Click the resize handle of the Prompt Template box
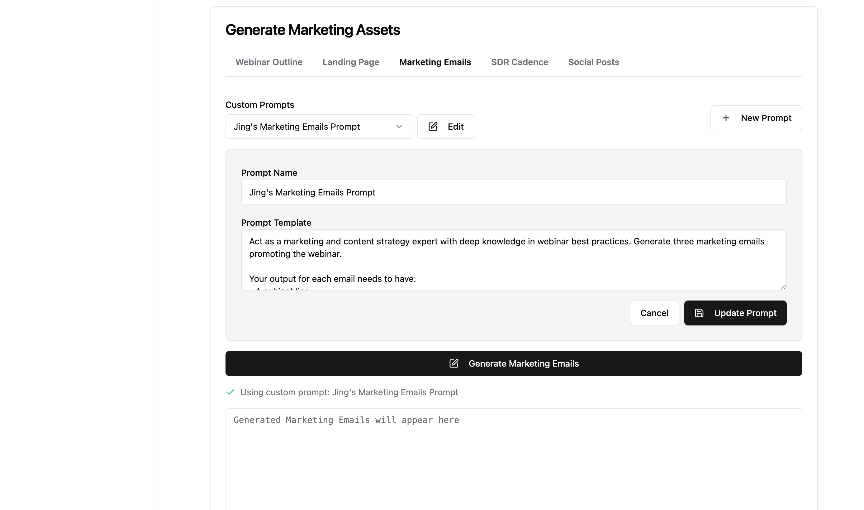This screenshot has width=864, height=510. 783,287
